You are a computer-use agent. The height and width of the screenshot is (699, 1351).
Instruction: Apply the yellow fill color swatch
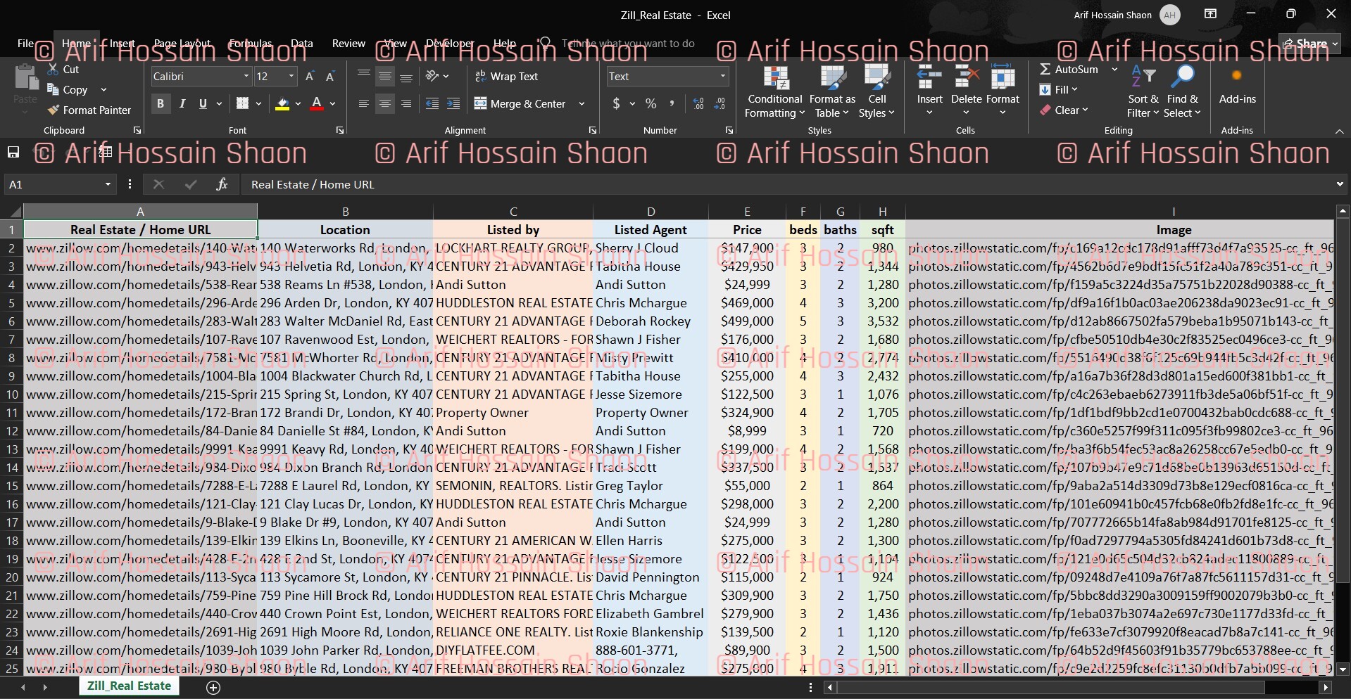coord(282,104)
